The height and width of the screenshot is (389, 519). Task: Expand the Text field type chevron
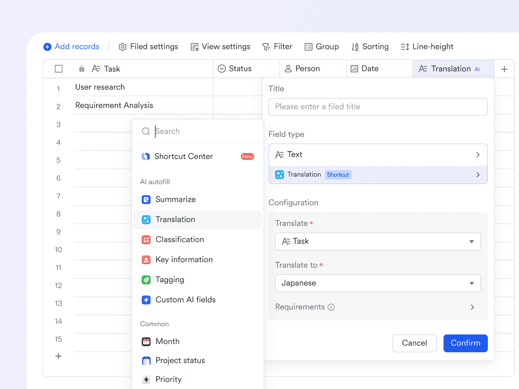point(478,155)
